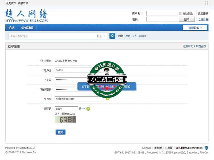Open the 用户名 login type dropdown
The image size is (214, 160).
tap(138, 13)
